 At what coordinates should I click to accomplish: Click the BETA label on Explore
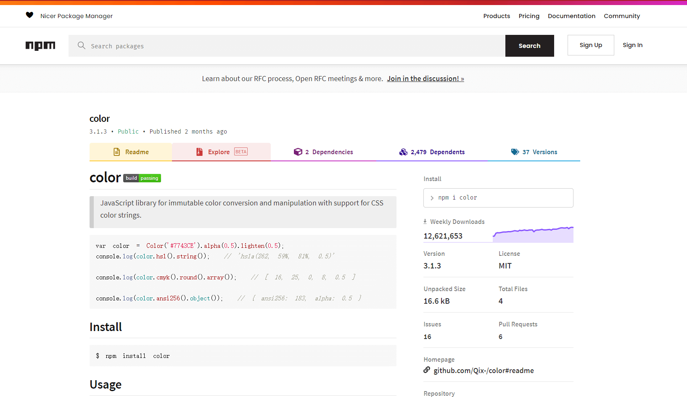(241, 152)
